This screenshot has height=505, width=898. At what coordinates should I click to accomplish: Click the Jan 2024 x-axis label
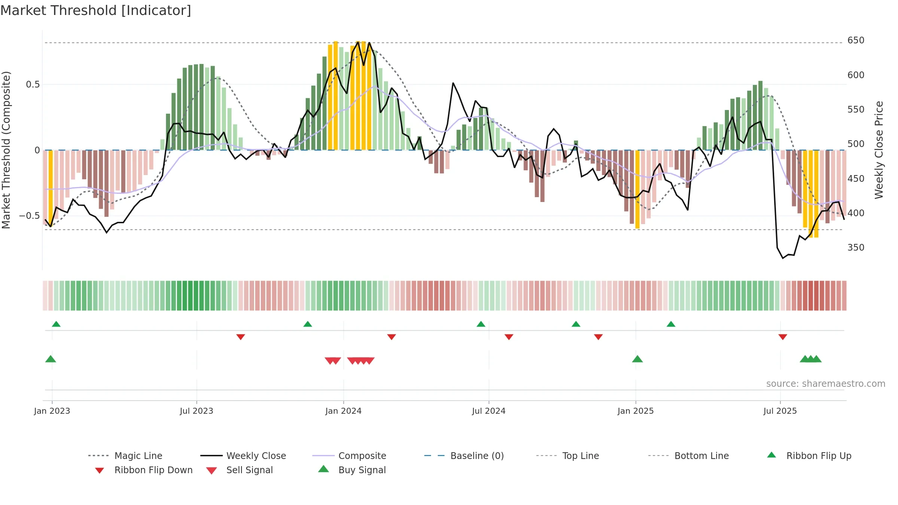[x=343, y=411]
